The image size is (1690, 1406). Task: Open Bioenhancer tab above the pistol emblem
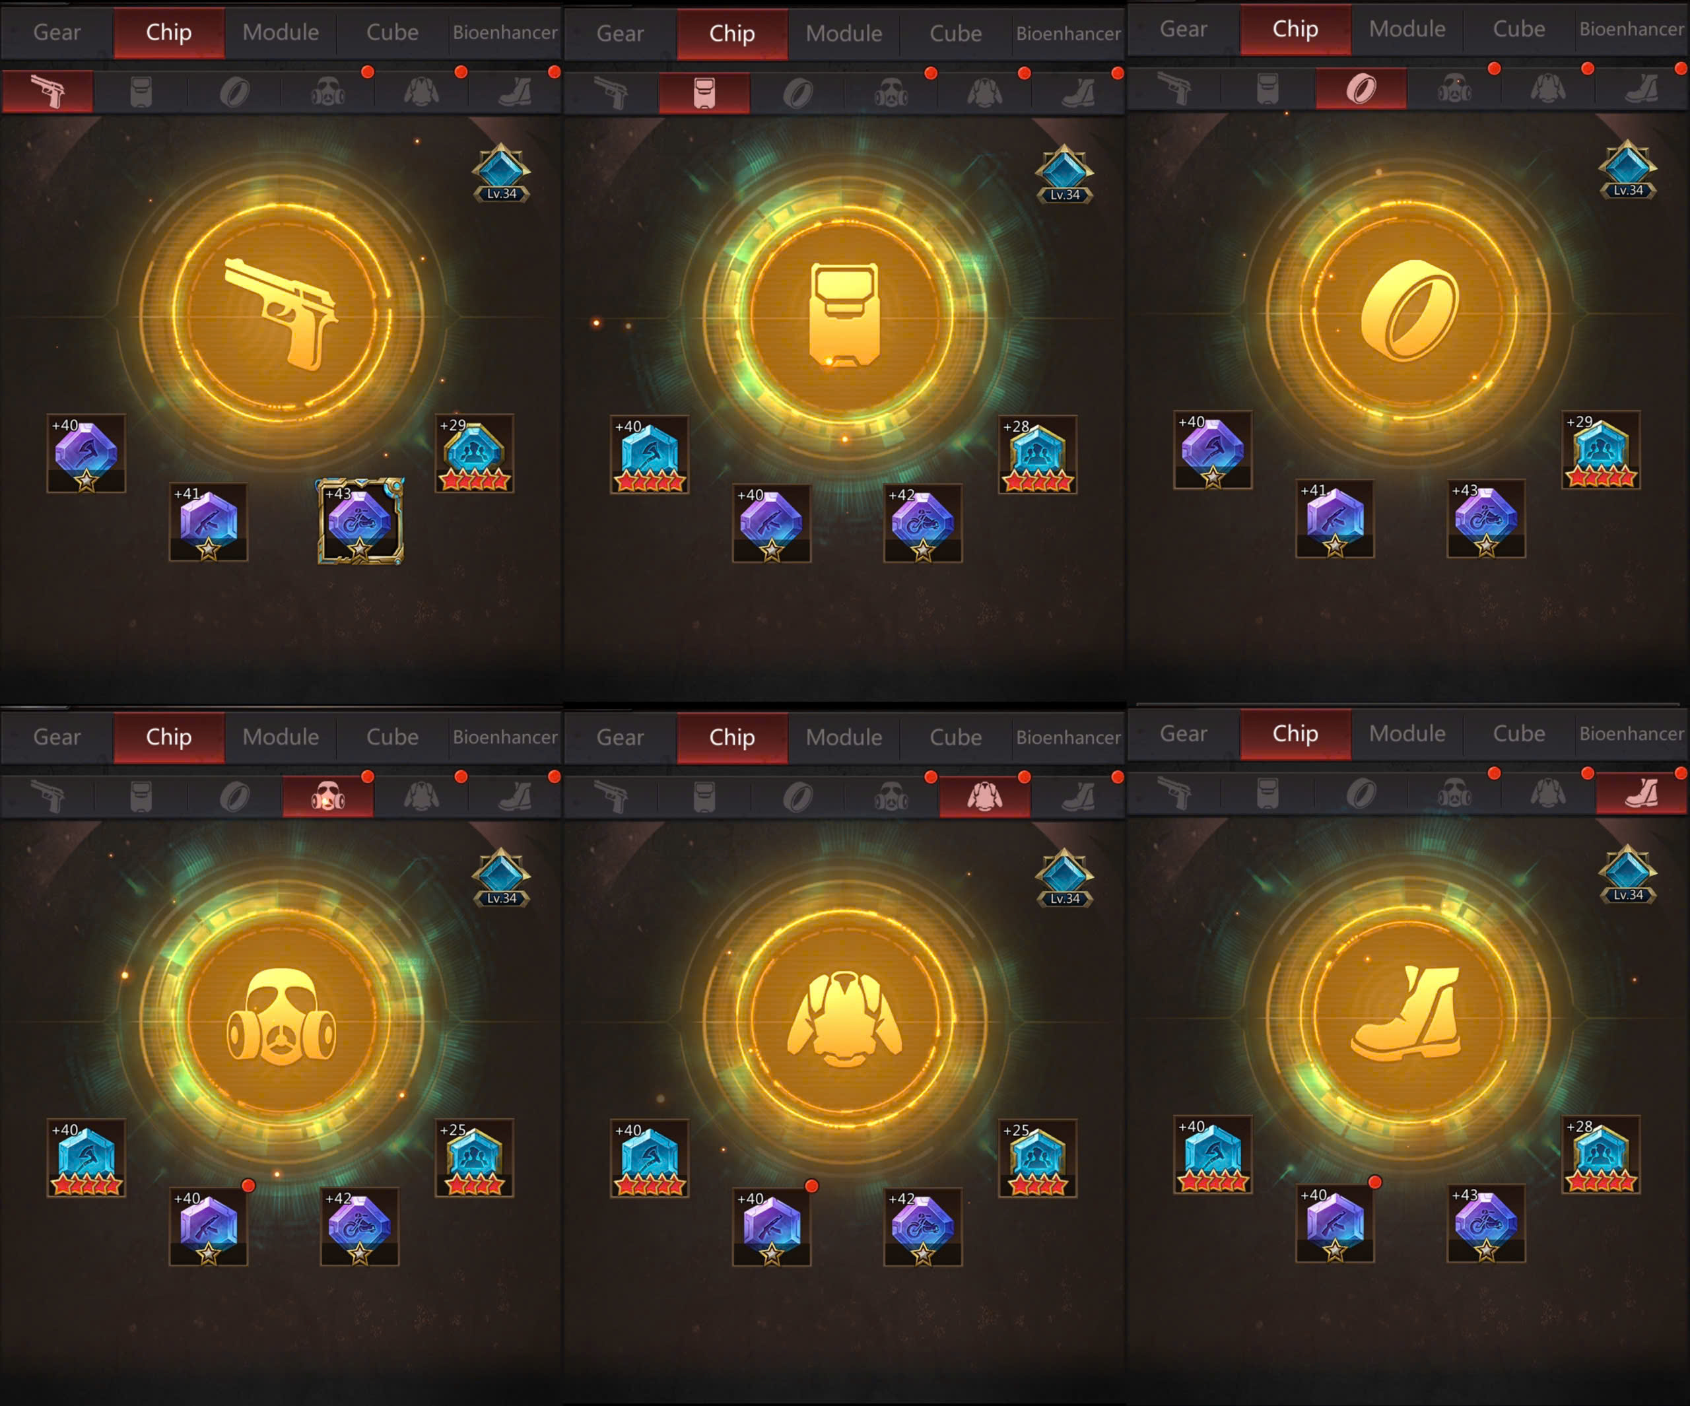pyautogui.click(x=506, y=32)
